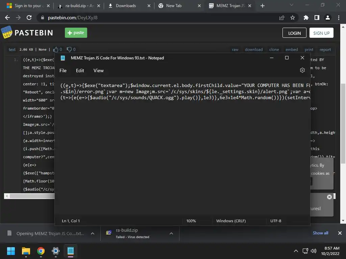
Task: Open clock and date panel
Action: [x=330, y=251]
